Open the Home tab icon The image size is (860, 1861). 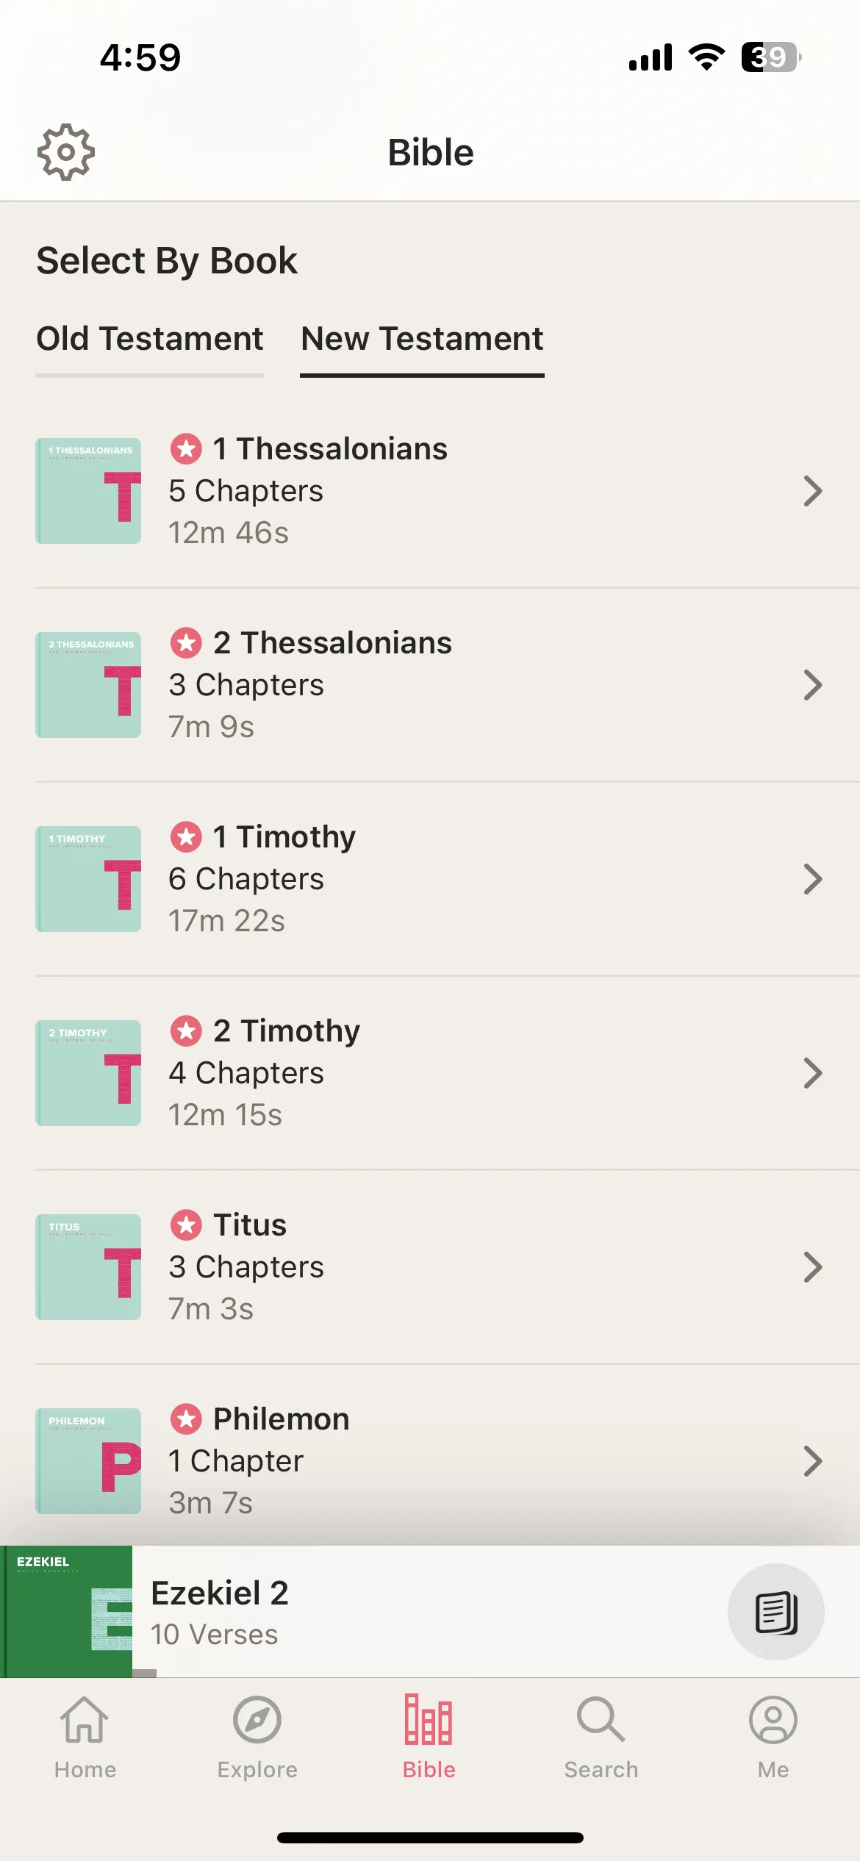(x=85, y=1720)
